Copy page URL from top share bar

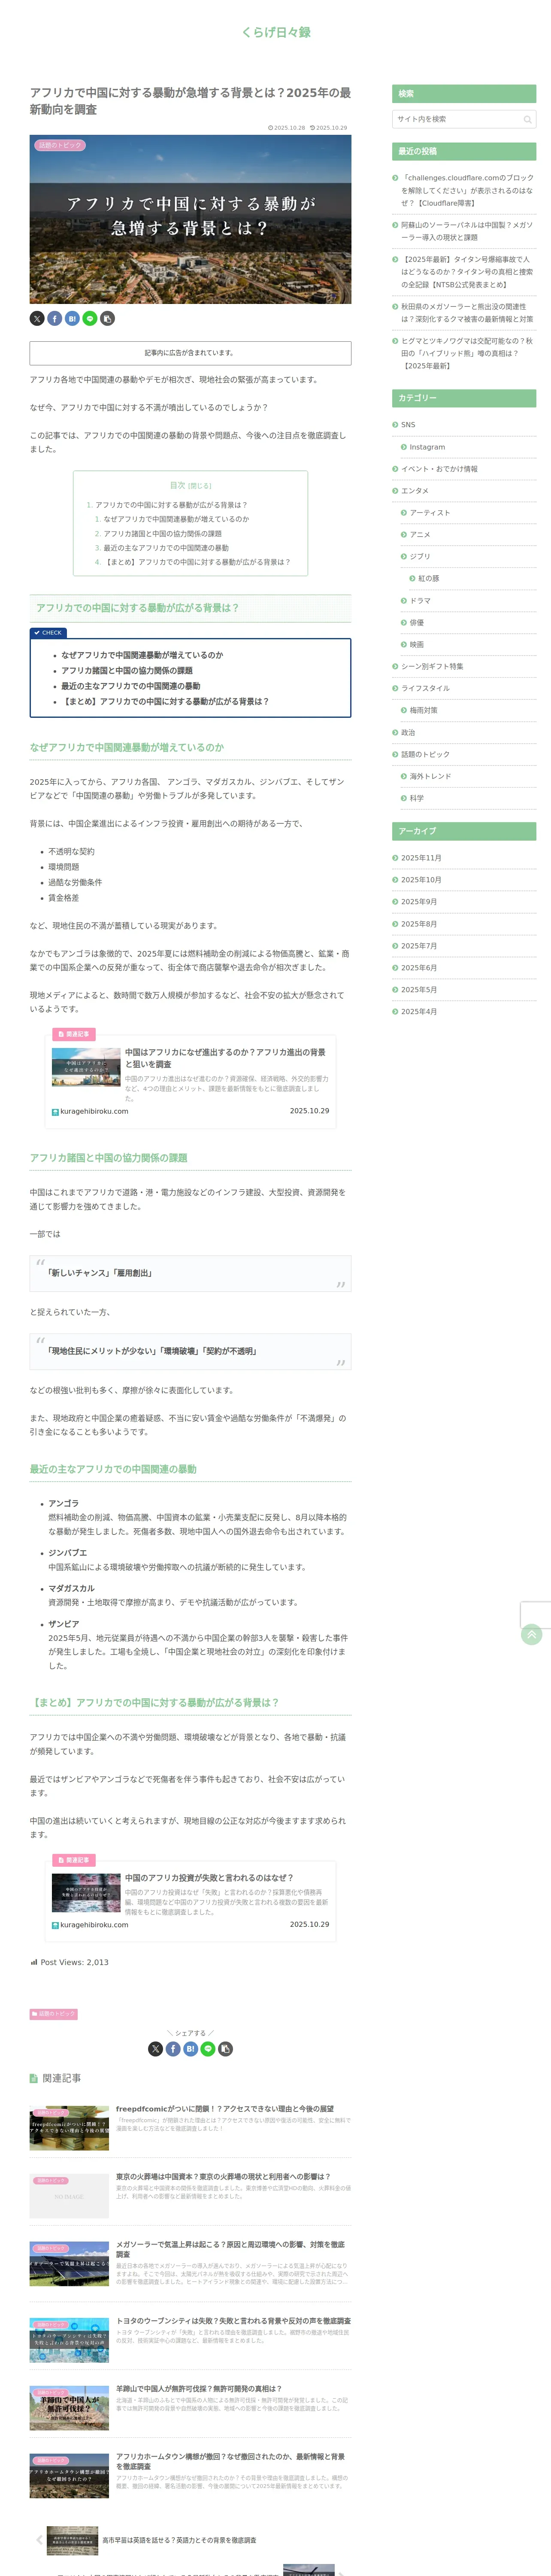pyautogui.click(x=108, y=318)
